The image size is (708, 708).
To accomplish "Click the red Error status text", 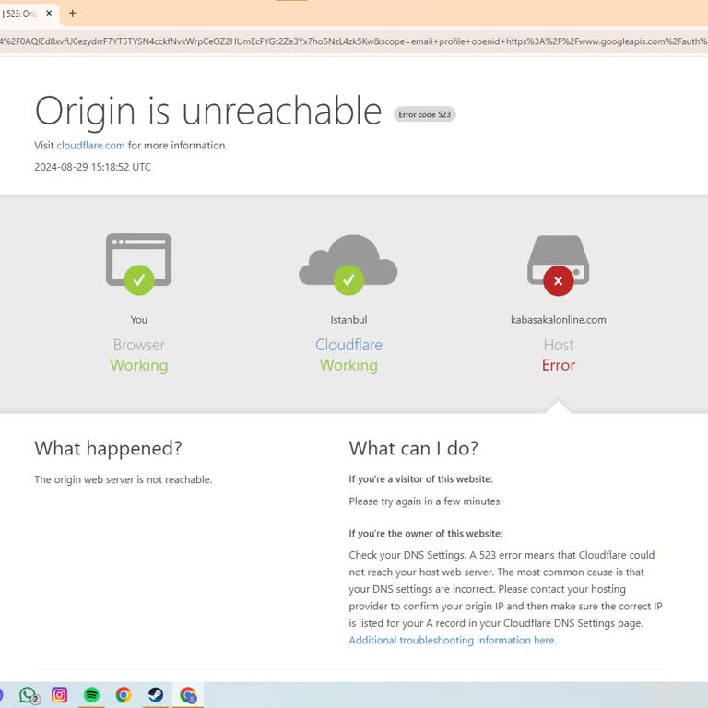I will coord(559,365).
